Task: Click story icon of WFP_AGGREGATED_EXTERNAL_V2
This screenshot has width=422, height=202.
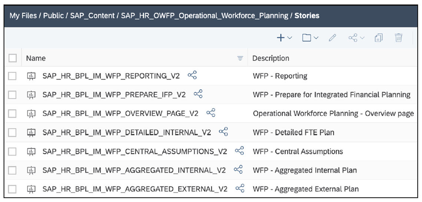Action: 31,189
